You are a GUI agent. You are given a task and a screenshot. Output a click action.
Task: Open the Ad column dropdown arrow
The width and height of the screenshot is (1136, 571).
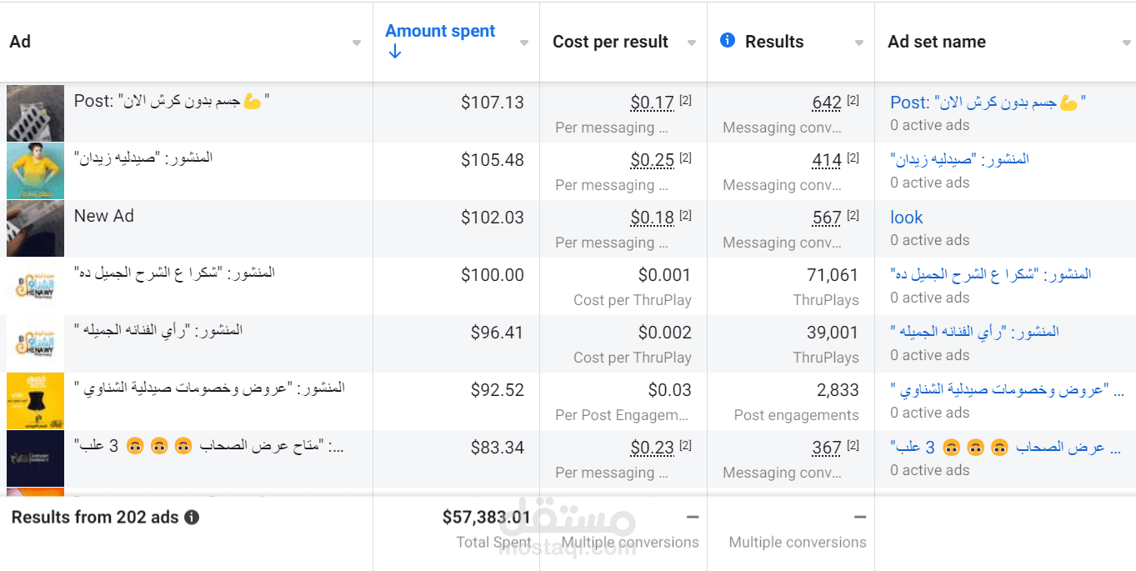357,43
